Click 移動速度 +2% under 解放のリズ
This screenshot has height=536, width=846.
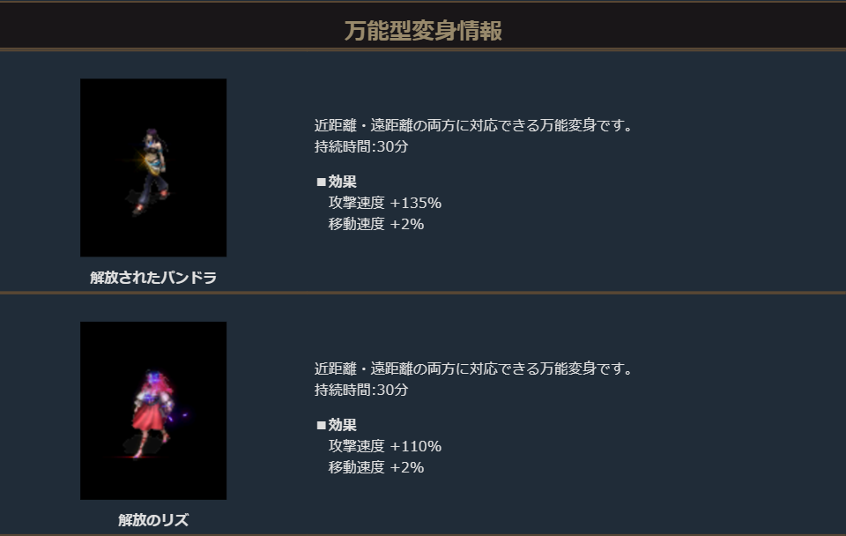click(375, 467)
